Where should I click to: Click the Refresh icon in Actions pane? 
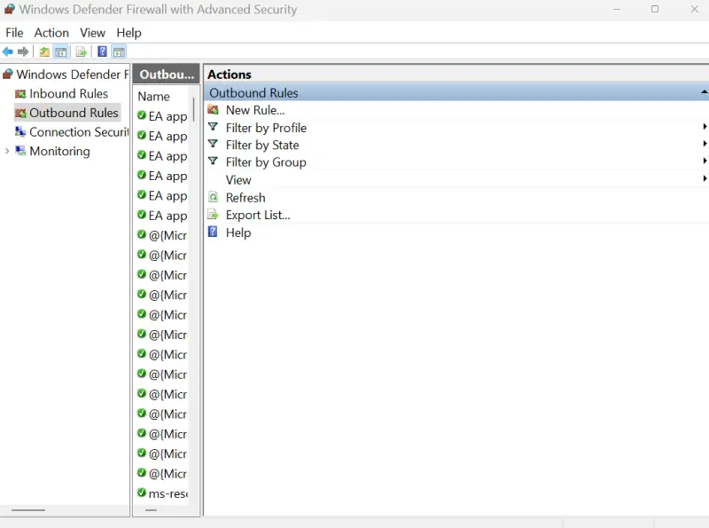(212, 197)
